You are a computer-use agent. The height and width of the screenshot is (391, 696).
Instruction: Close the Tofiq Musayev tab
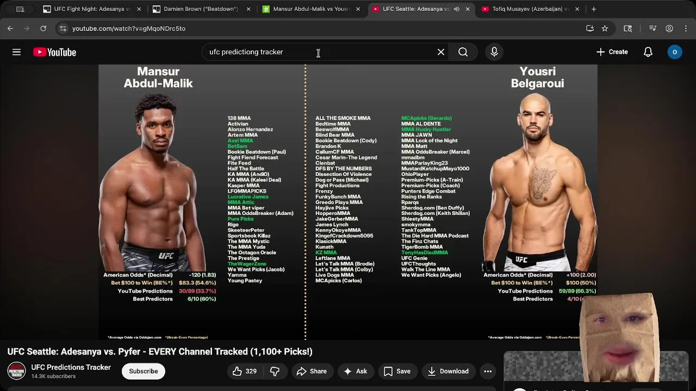577,9
